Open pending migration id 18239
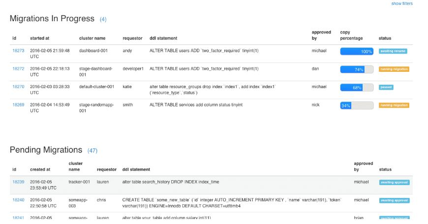The width and height of the screenshot is (428, 224). 18,182
